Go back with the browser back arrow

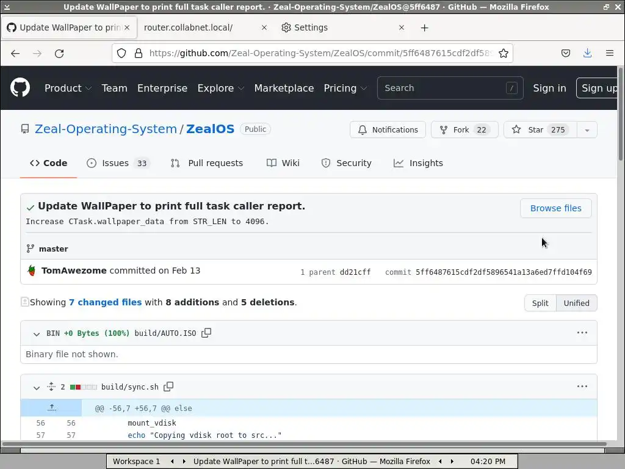[15, 54]
